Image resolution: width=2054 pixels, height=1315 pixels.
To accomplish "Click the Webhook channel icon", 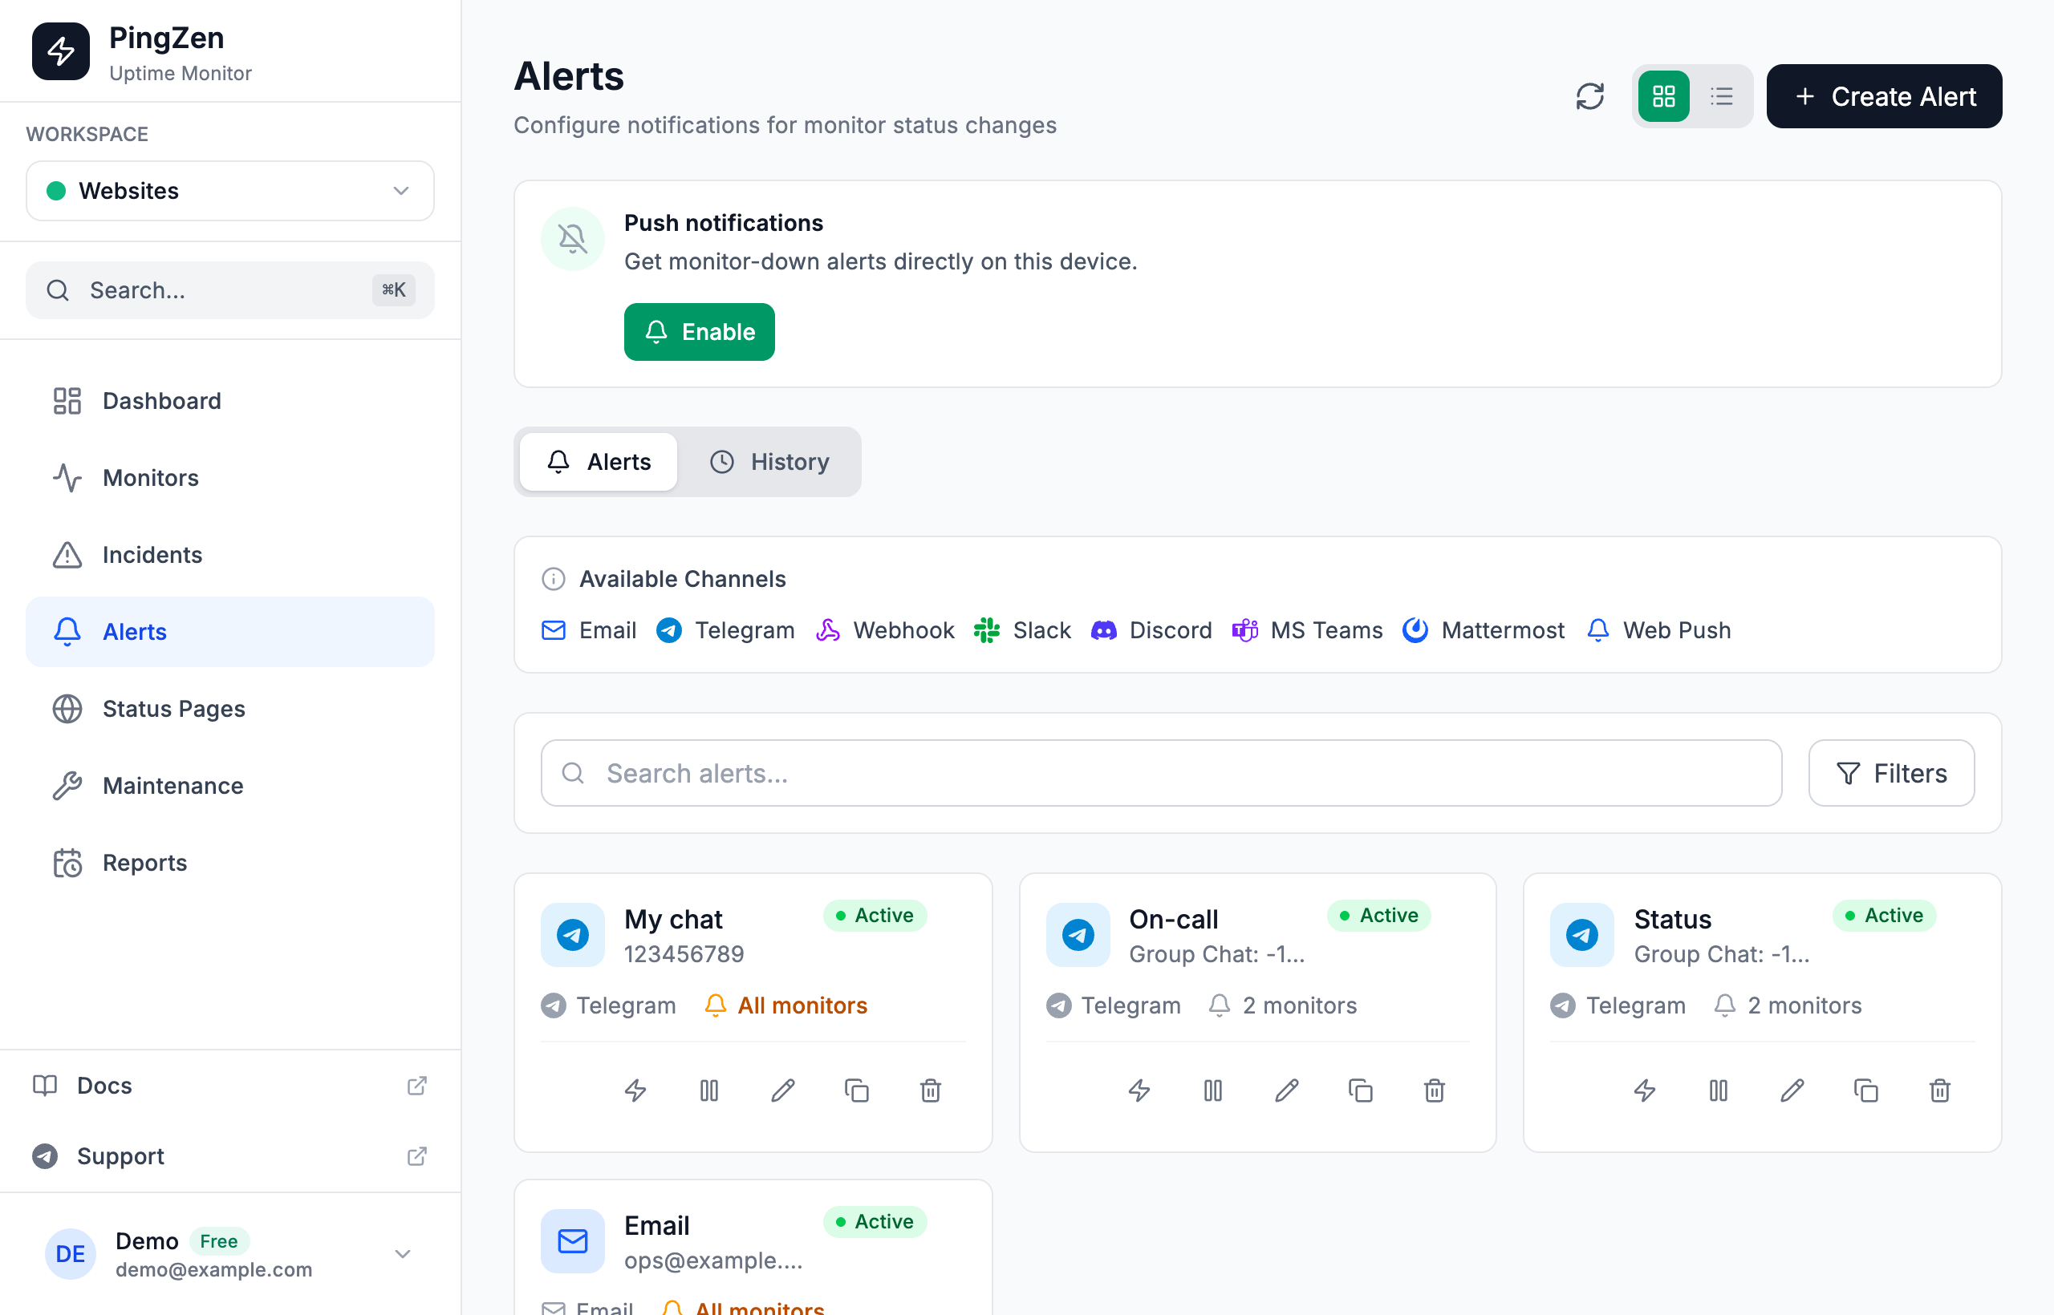I will click(827, 629).
